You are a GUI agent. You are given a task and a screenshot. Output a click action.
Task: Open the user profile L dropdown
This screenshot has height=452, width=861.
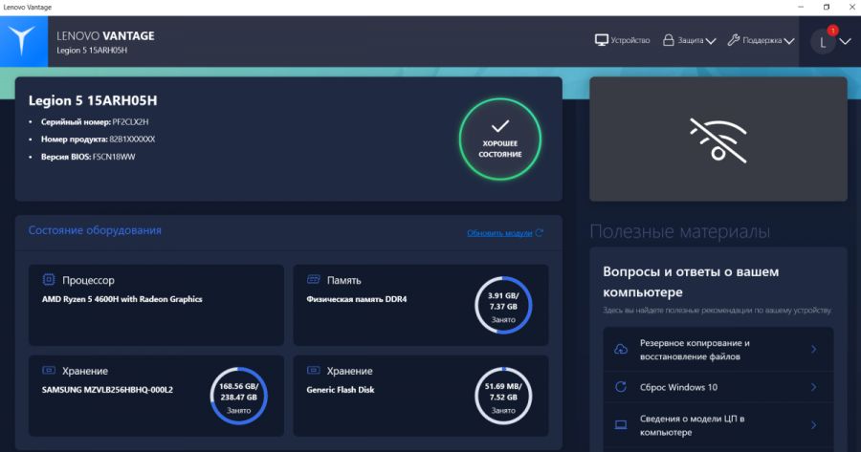830,41
